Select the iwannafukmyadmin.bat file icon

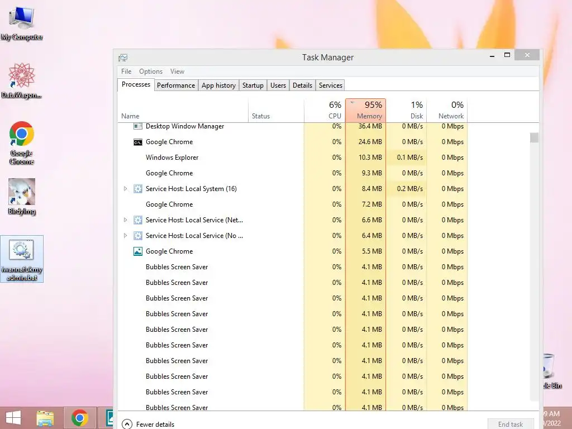coord(22,259)
